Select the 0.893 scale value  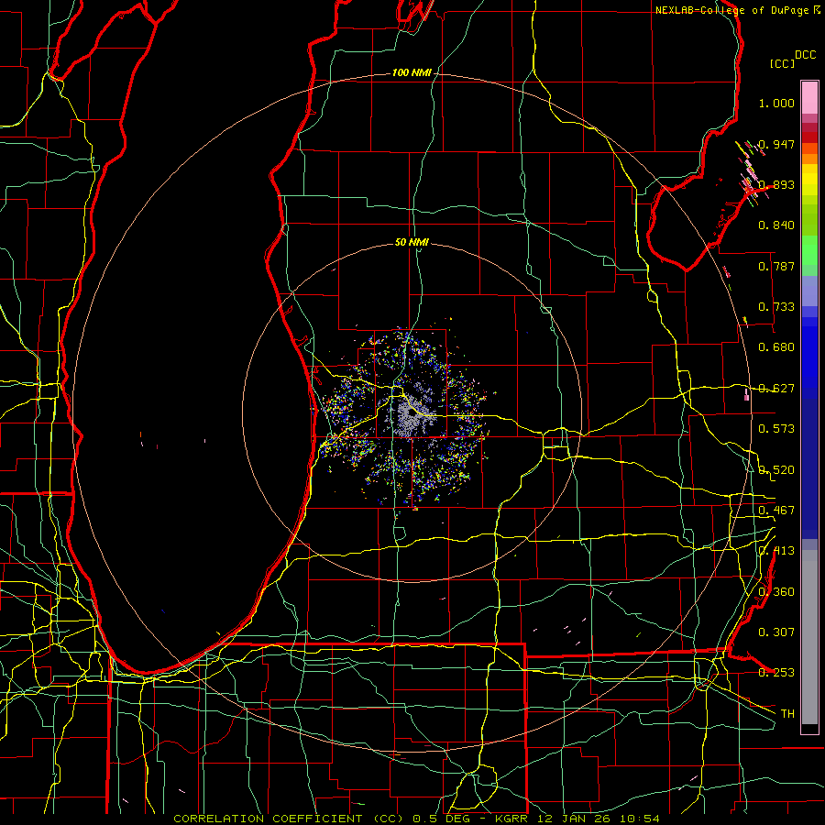pos(776,184)
